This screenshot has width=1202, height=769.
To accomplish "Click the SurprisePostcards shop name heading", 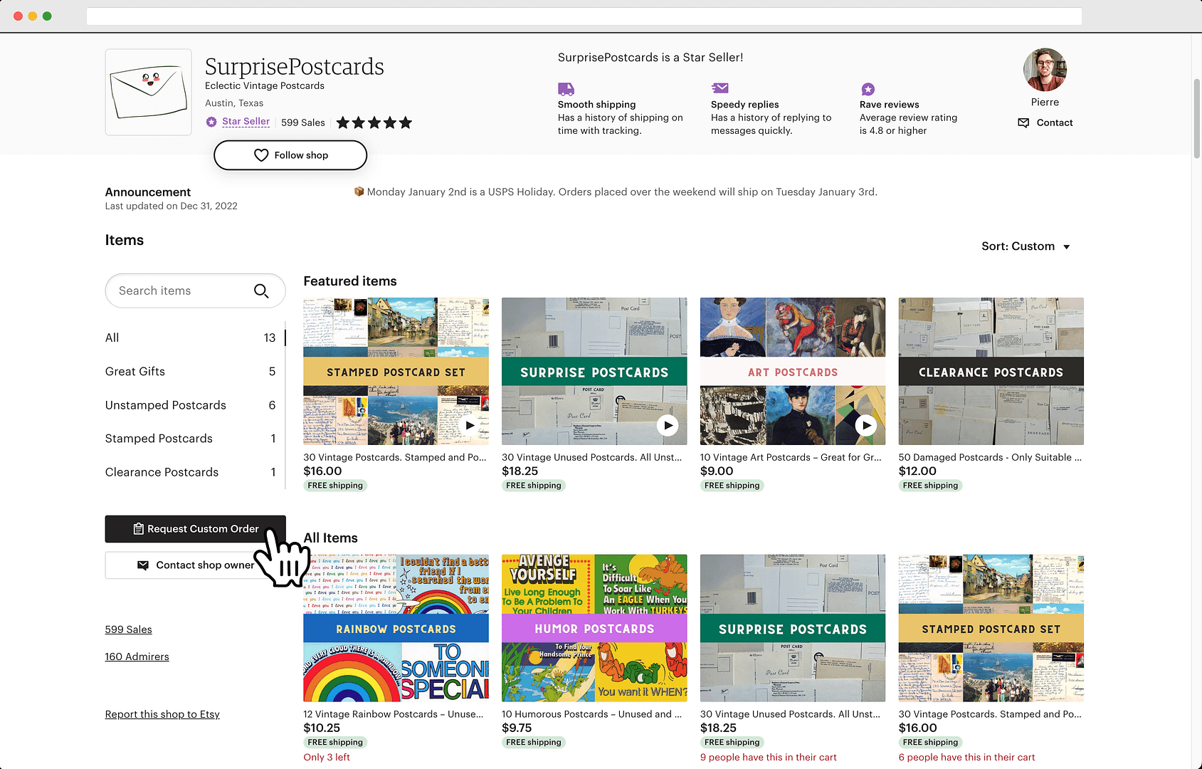I will [295, 66].
